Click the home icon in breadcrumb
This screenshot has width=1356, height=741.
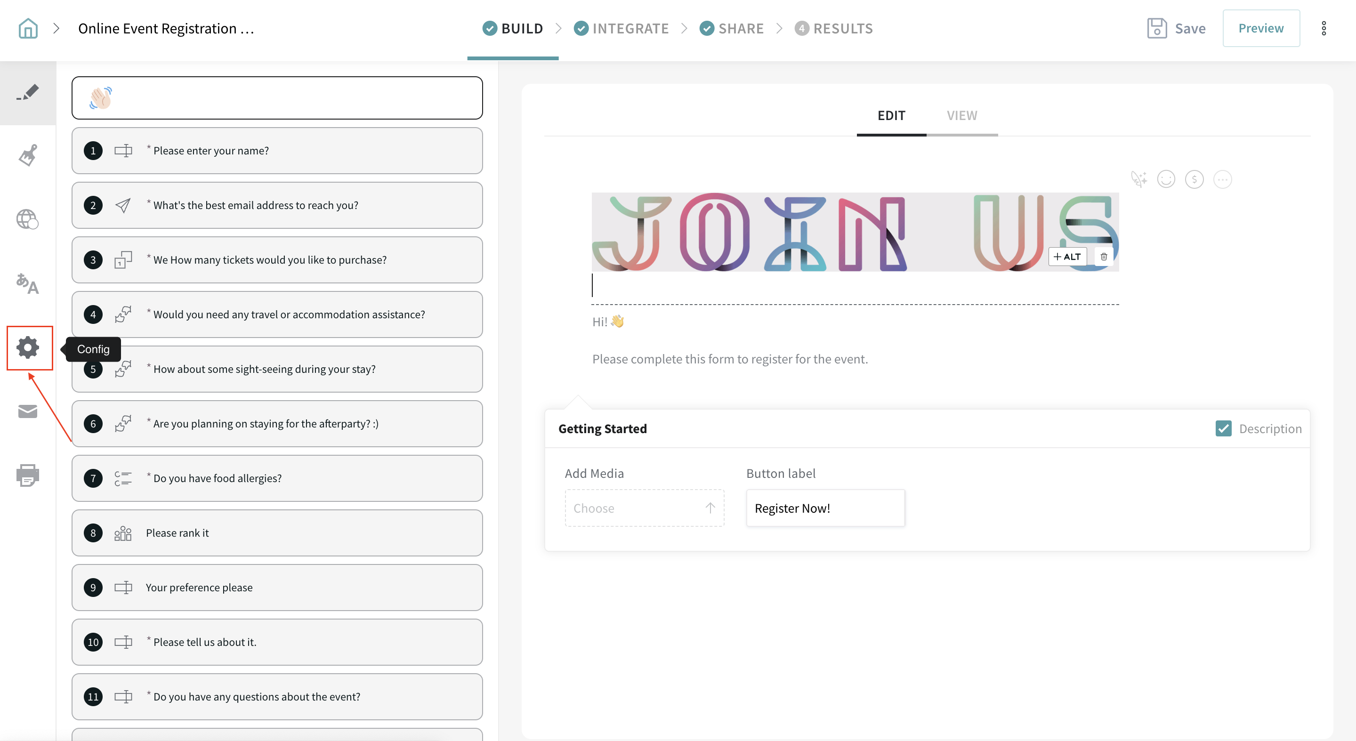point(28,28)
